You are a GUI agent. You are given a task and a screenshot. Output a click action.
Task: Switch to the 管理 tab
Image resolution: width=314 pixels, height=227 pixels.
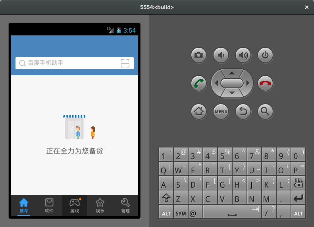(x=125, y=206)
